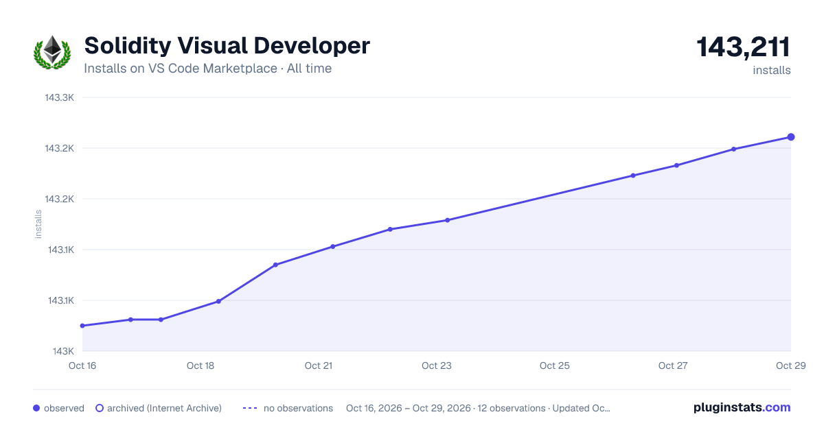Click the date range and observations footer text
The height and width of the screenshot is (432, 824).
click(478, 408)
